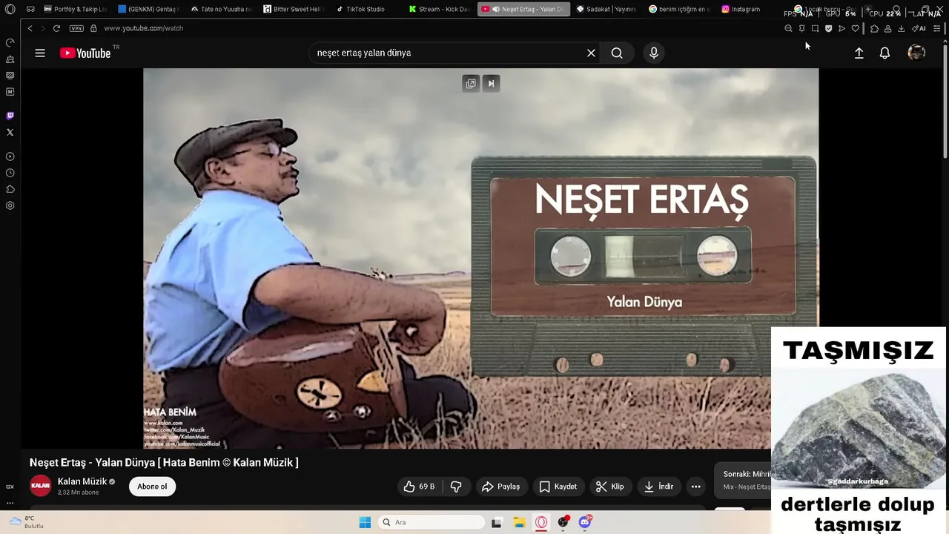Click the video pop-out detach icon
This screenshot has height=534, width=949.
[x=471, y=84]
